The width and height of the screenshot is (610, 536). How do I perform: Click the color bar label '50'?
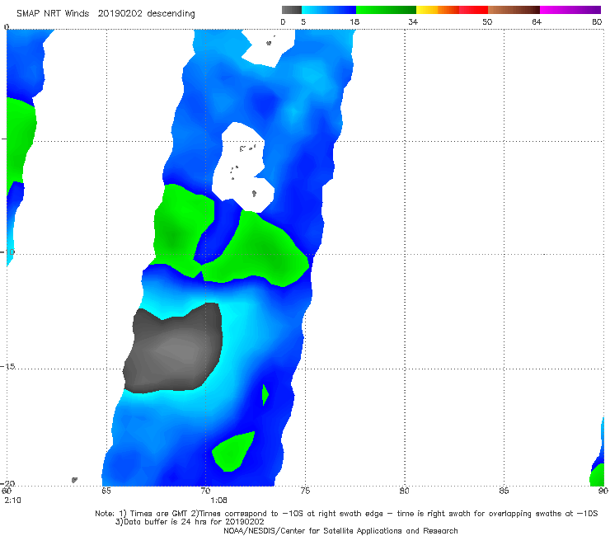tap(487, 21)
